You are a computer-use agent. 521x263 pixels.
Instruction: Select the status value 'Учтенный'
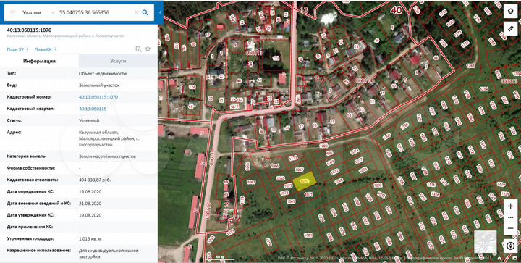(x=89, y=120)
